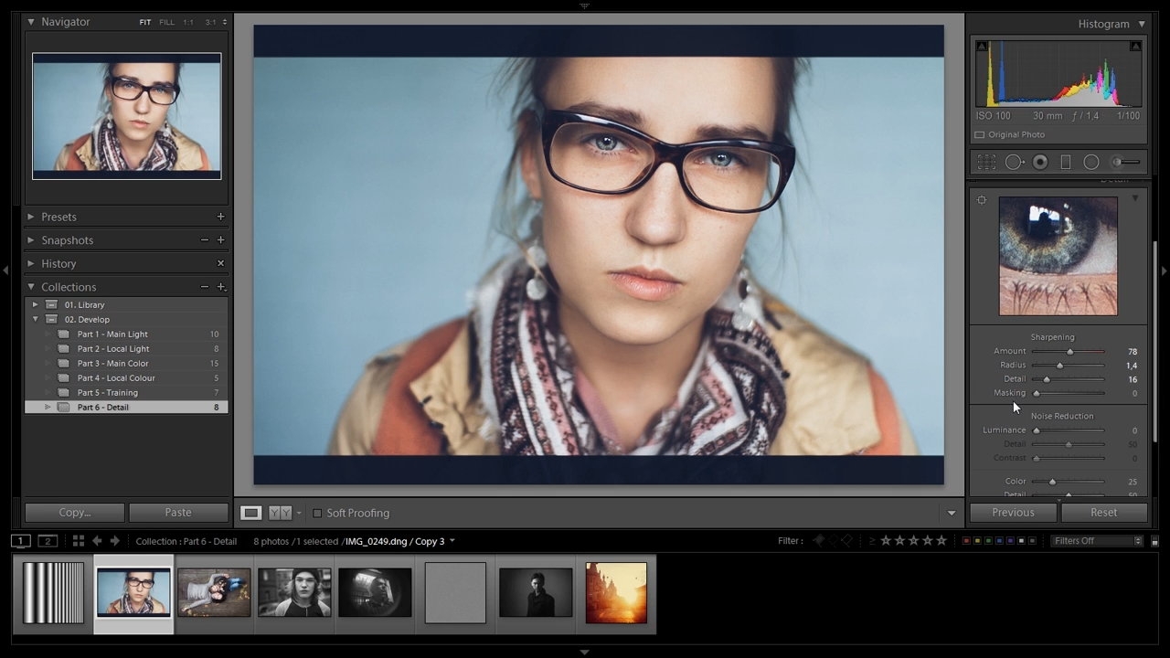The image size is (1170, 658).
Task: Select the sunset street filmstrip thumbnail
Action: point(616,593)
